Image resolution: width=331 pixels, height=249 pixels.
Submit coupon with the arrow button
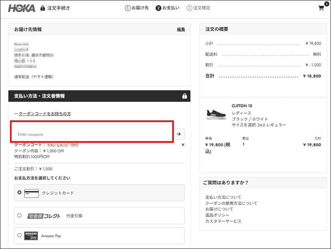(179, 134)
